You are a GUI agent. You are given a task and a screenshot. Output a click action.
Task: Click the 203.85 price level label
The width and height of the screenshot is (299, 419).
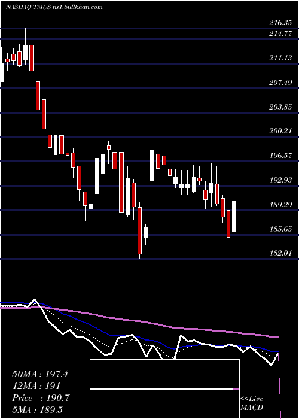(280, 107)
